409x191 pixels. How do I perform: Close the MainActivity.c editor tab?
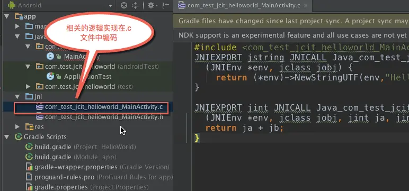306,6
